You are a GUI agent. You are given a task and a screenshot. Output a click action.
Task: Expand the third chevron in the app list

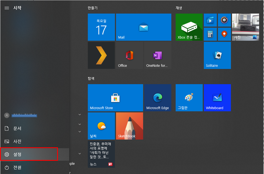tap(80, 132)
